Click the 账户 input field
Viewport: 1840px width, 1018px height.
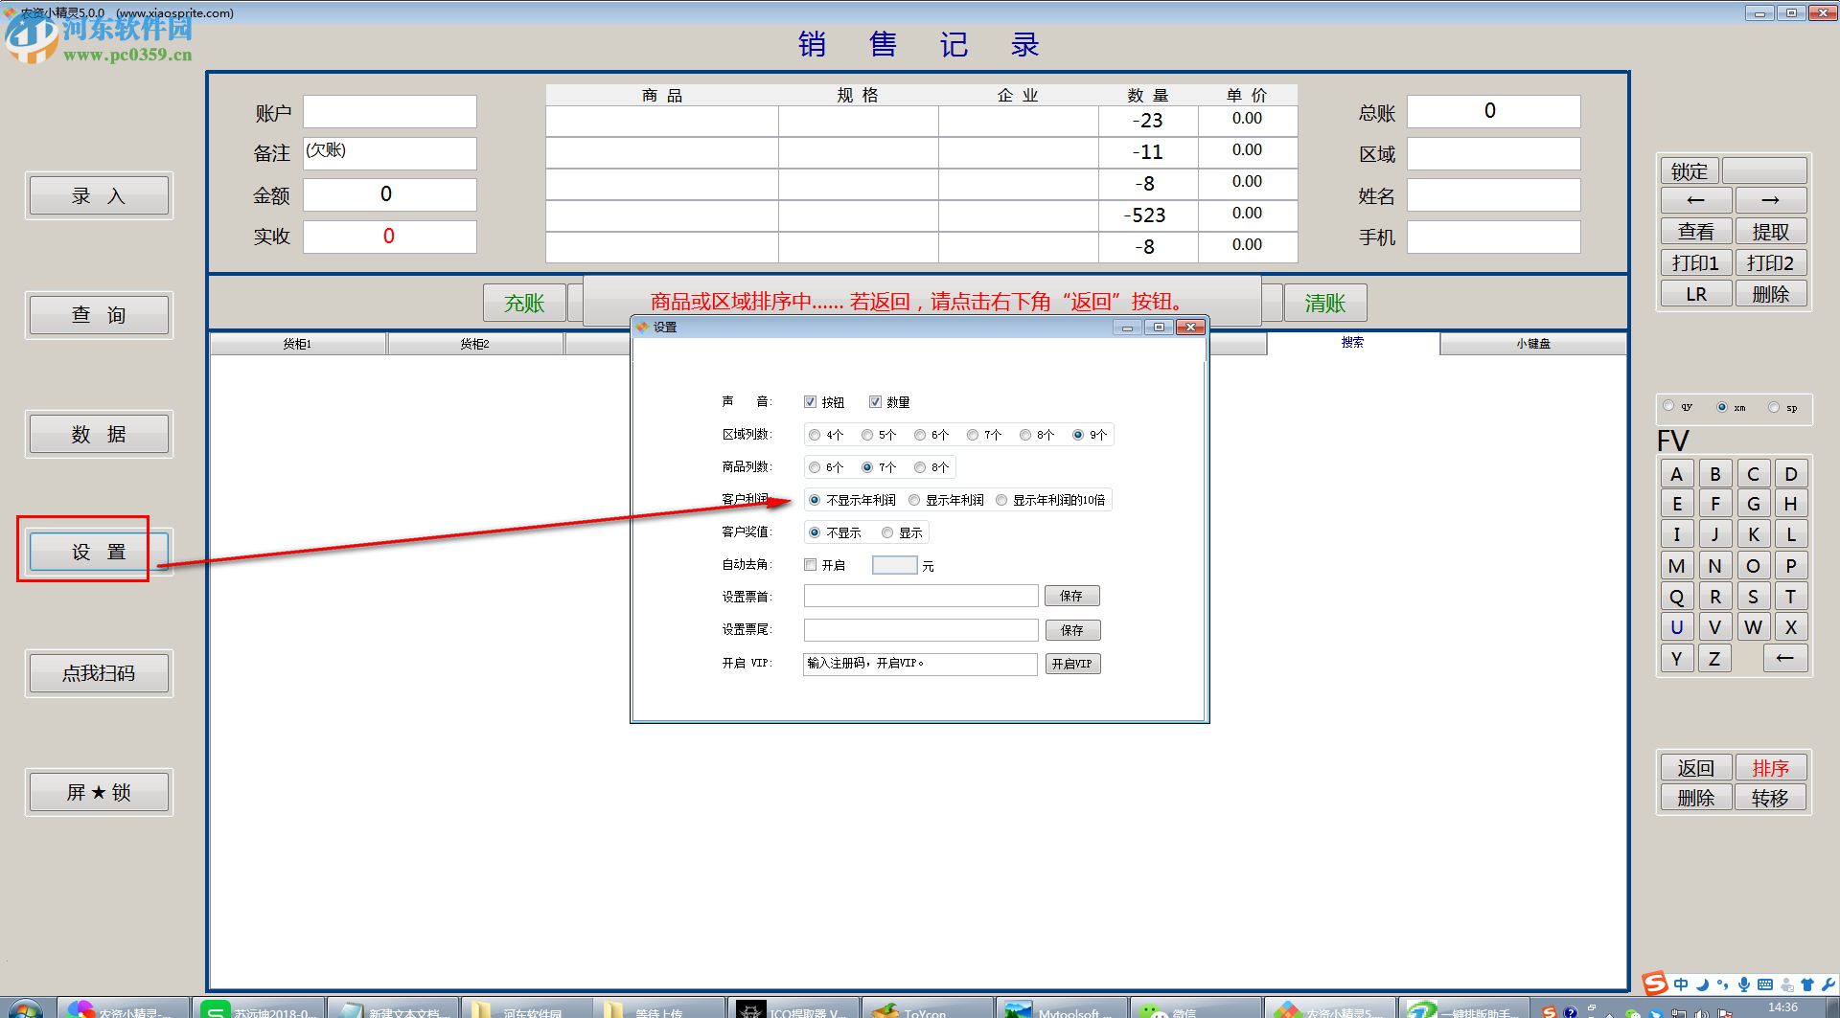tap(390, 111)
